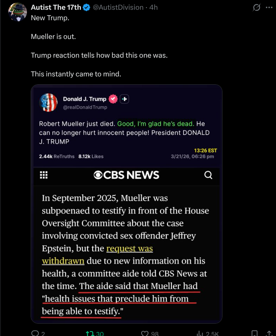Click the 2.44k ReTruths count

(x=57, y=156)
